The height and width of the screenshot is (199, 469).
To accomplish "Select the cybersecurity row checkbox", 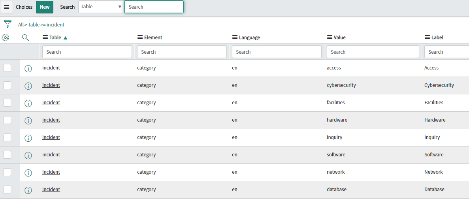I will [x=7, y=85].
